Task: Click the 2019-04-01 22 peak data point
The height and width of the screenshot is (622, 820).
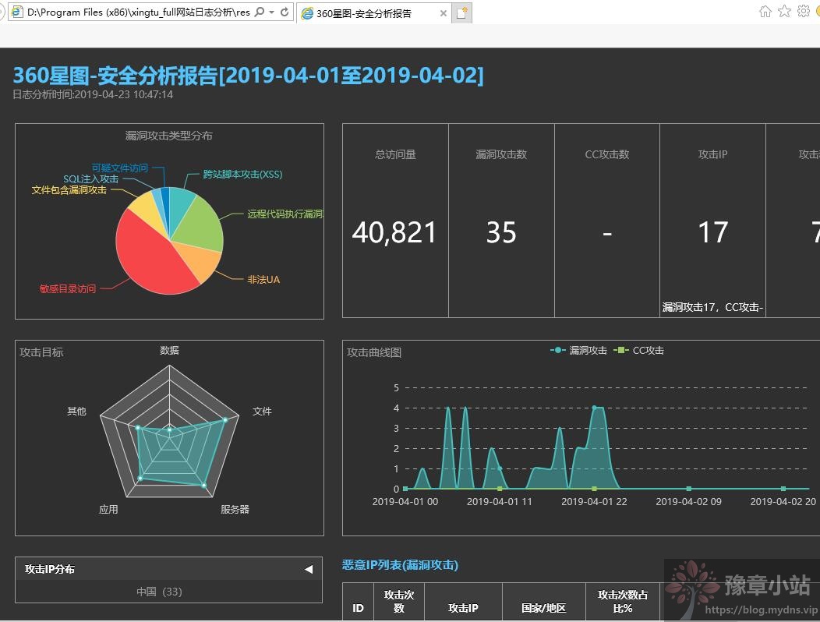Action: (594, 408)
